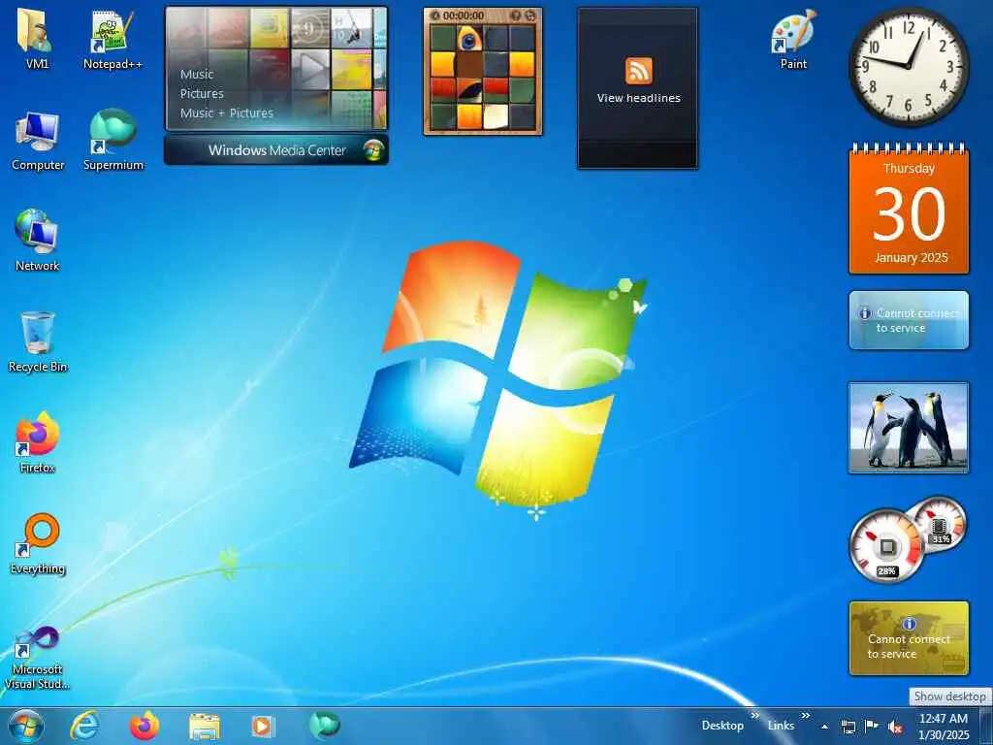Click the Show desktop button
This screenshot has height=745, width=993.
pos(986,726)
